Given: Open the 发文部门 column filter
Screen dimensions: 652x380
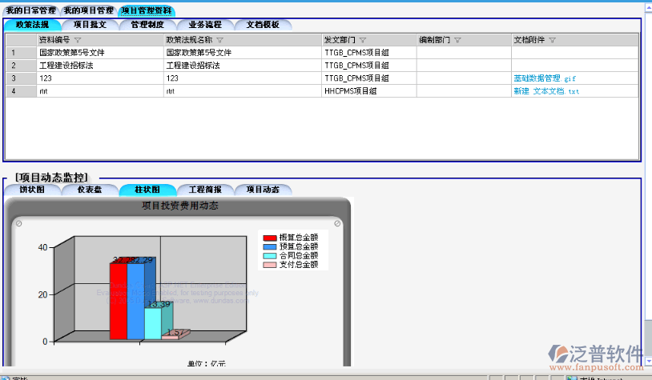Looking at the screenshot, I should click(x=363, y=40).
